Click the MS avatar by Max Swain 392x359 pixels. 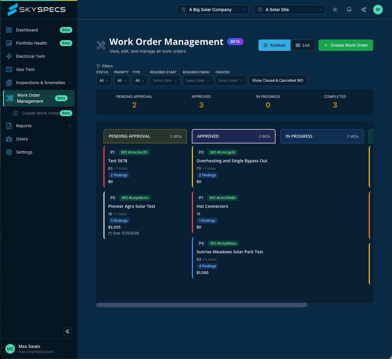pyautogui.click(x=10, y=349)
